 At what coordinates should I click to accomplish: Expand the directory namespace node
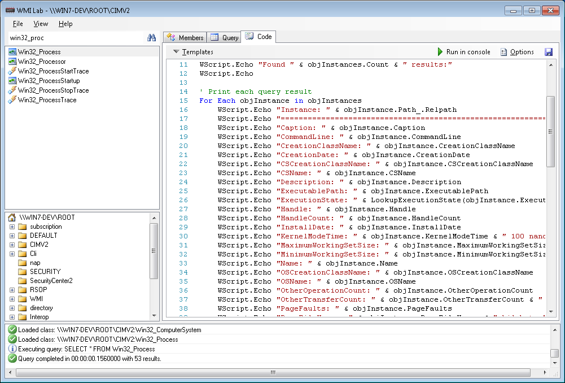(x=12, y=308)
